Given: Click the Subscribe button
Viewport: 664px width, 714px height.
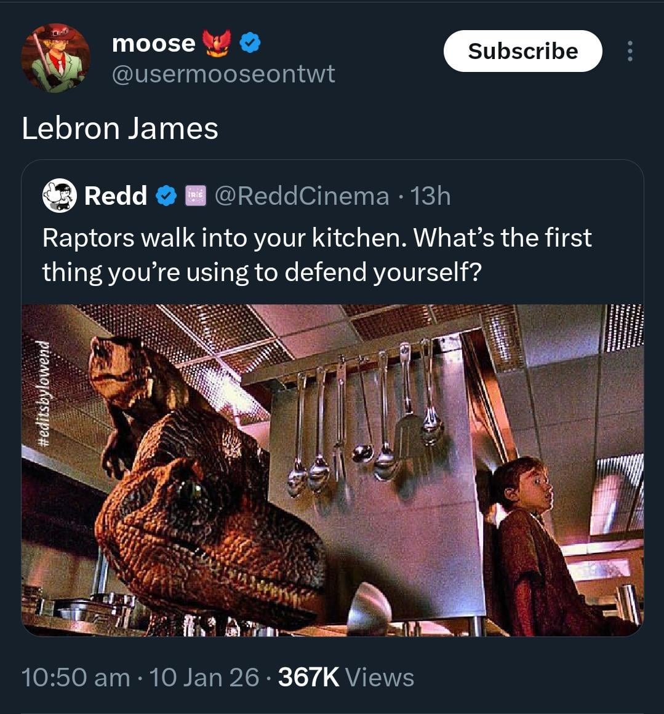Looking at the screenshot, I should pyautogui.click(x=522, y=51).
